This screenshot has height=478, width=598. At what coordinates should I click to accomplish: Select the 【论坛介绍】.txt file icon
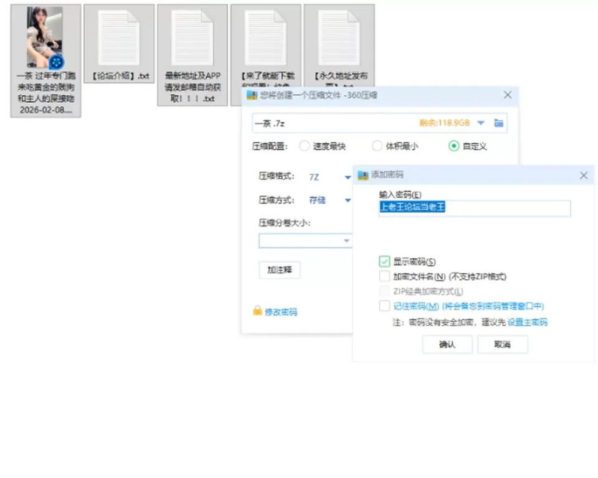point(118,37)
